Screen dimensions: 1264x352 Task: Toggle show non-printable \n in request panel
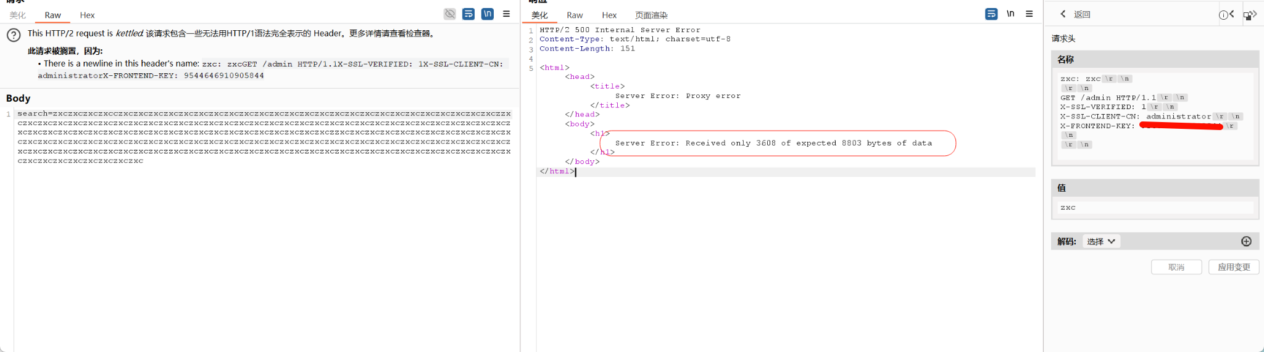(x=488, y=14)
